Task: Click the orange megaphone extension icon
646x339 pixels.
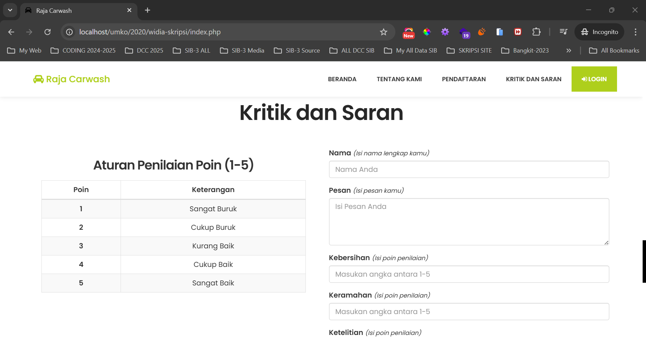Action: pos(481,32)
